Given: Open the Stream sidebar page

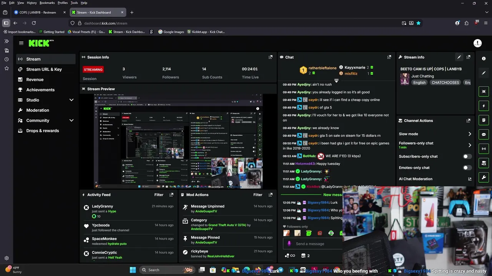Looking at the screenshot, I should click(x=46, y=59).
